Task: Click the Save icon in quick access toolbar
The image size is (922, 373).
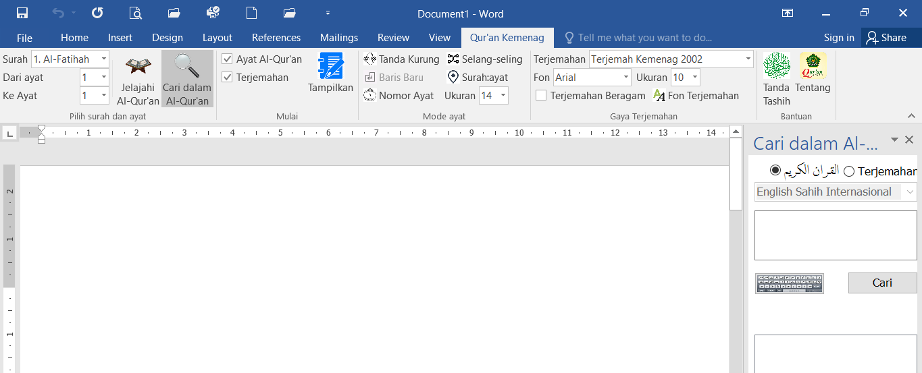Action: 22,13
